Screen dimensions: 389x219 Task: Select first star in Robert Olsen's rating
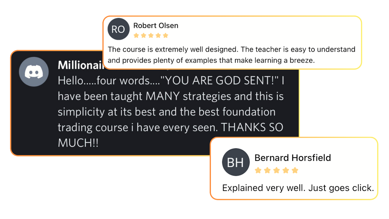click(x=136, y=36)
